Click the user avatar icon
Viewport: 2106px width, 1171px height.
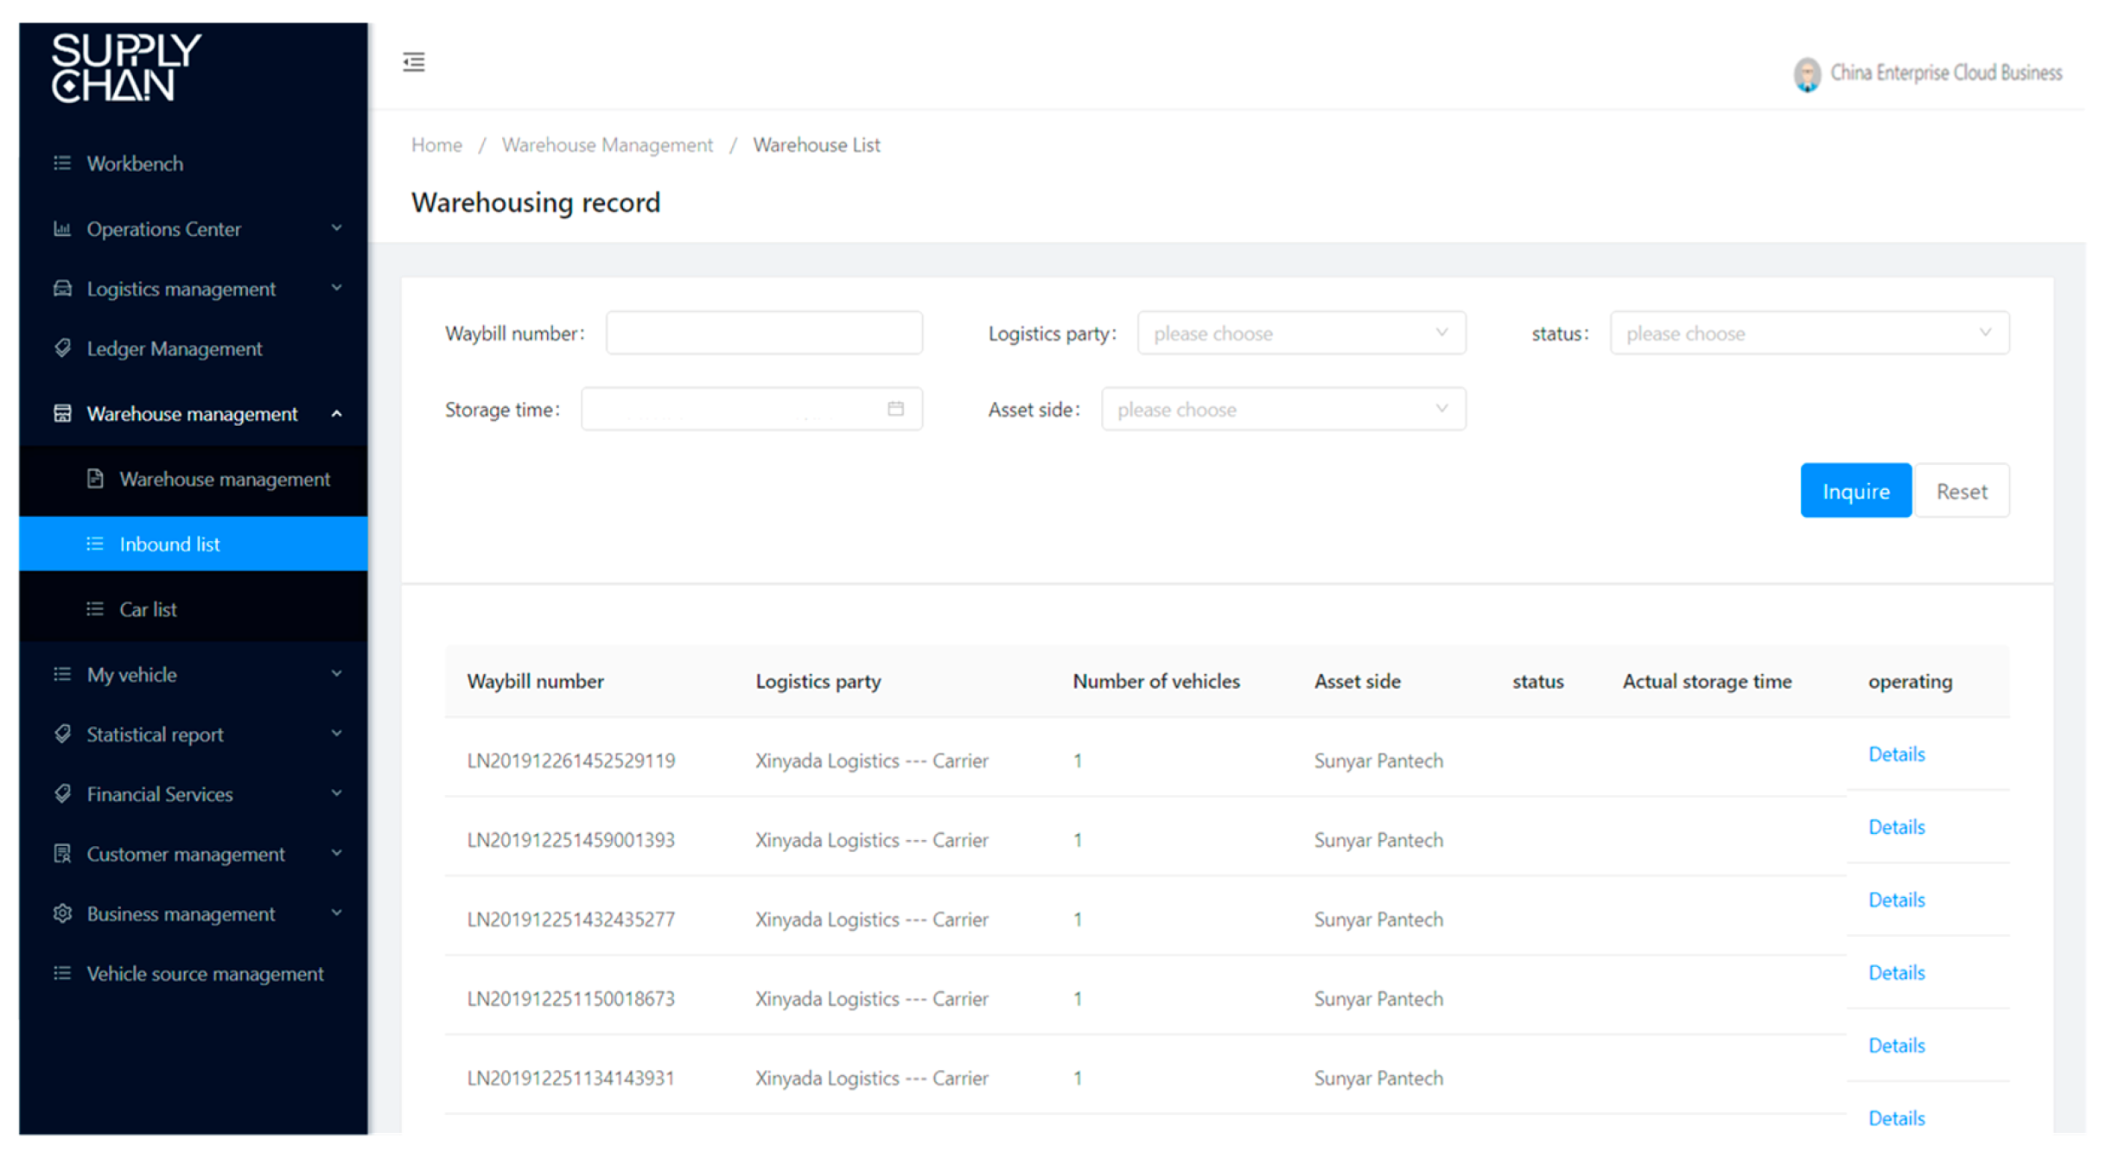(x=1806, y=74)
